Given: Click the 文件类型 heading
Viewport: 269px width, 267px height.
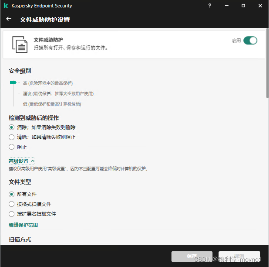Looking at the screenshot, I should (x=20, y=182).
